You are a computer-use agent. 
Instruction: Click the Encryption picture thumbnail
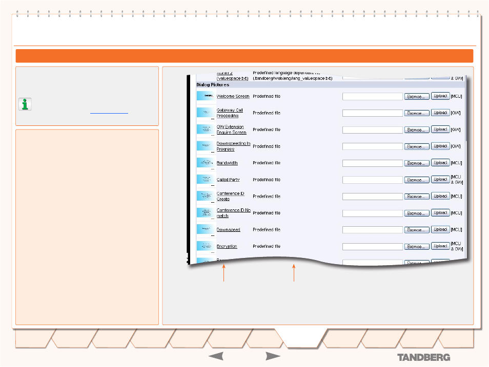205,246
